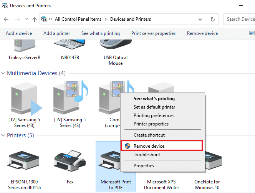Open Printing preferences from context menu

point(154,115)
